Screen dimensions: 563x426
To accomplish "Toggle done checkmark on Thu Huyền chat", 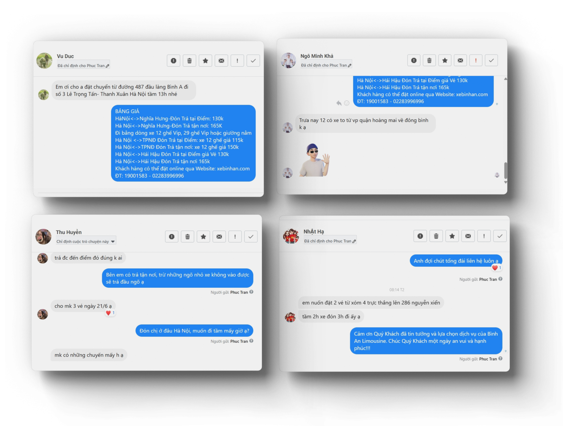I will pos(251,237).
